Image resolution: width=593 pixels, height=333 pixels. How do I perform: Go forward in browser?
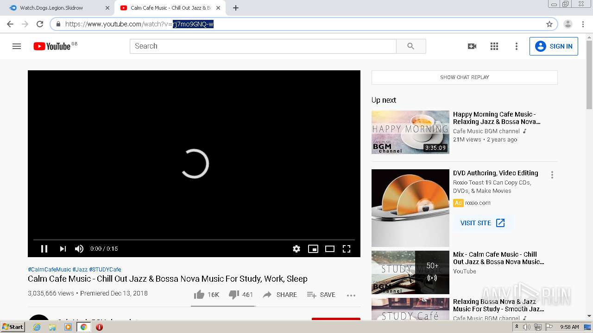pos(25,24)
